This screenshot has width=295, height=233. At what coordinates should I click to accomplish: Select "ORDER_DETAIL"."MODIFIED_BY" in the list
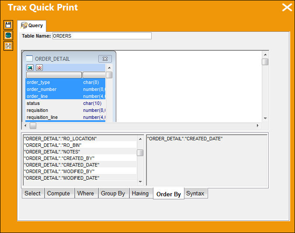80,171
